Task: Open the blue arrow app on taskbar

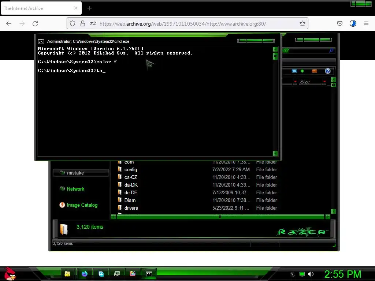Action: pos(101,274)
